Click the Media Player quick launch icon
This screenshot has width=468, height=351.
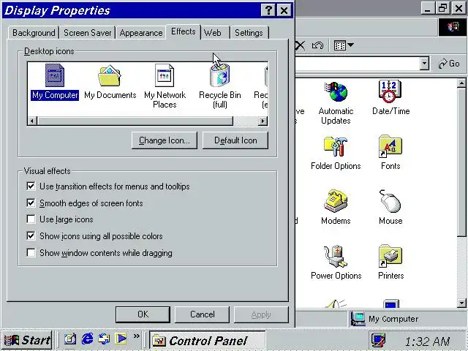121,339
